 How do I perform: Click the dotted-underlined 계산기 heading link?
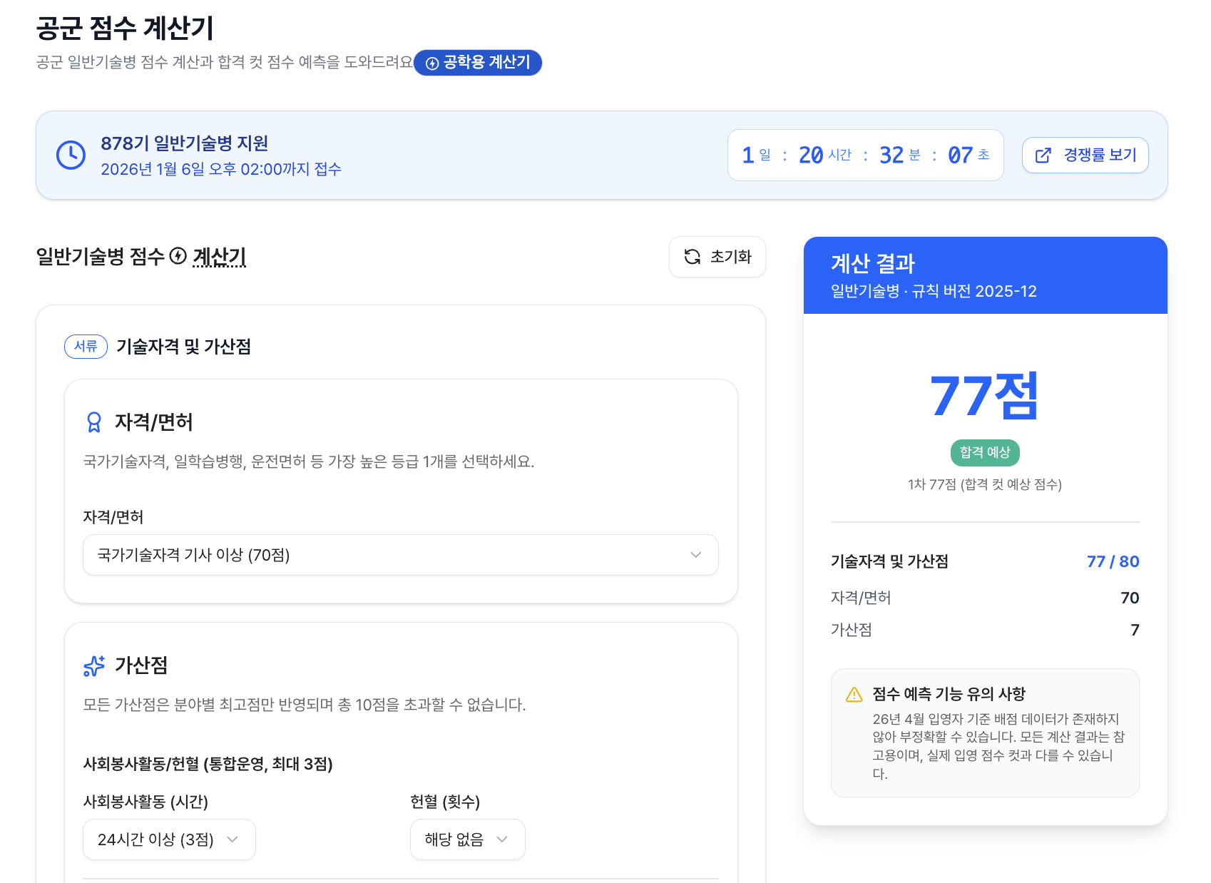(220, 257)
